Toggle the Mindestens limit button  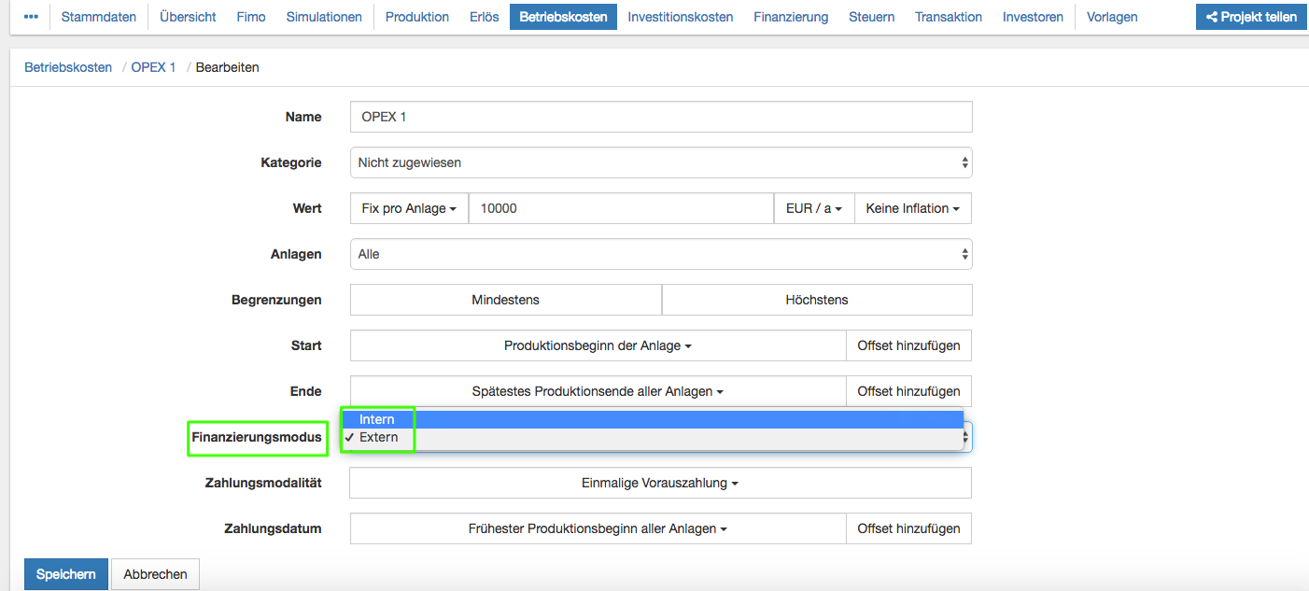click(505, 300)
